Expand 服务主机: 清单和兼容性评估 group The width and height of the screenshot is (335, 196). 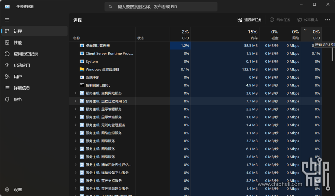tap(76, 165)
